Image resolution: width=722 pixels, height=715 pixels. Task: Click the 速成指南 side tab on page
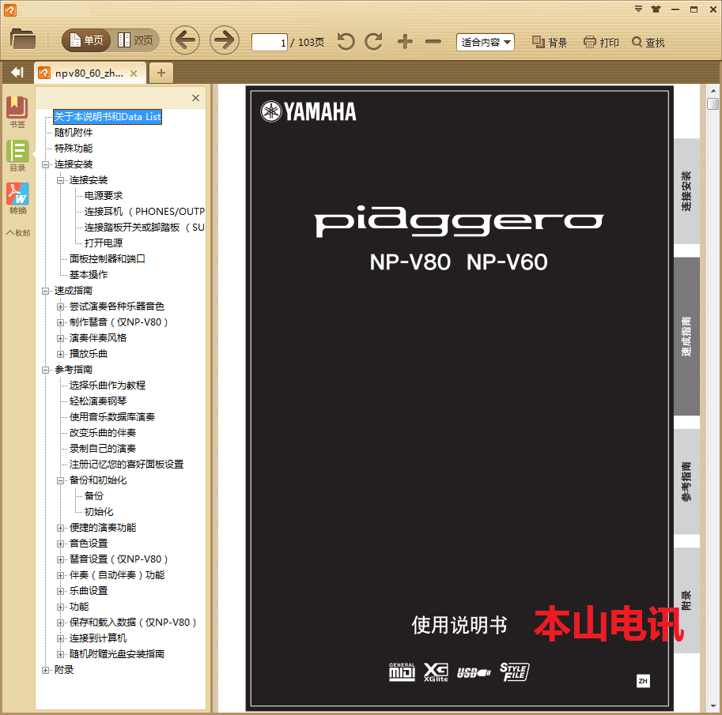[686, 337]
